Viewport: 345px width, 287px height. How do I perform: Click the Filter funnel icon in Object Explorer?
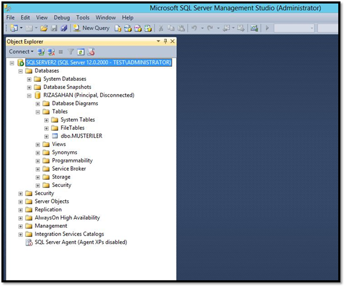pyautogui.click(x=71, y=52)
